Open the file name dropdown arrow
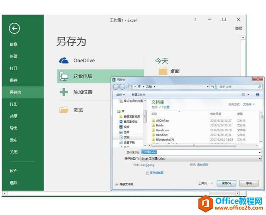Viewport: 266px width, 215px height. [x=260, y=152]
